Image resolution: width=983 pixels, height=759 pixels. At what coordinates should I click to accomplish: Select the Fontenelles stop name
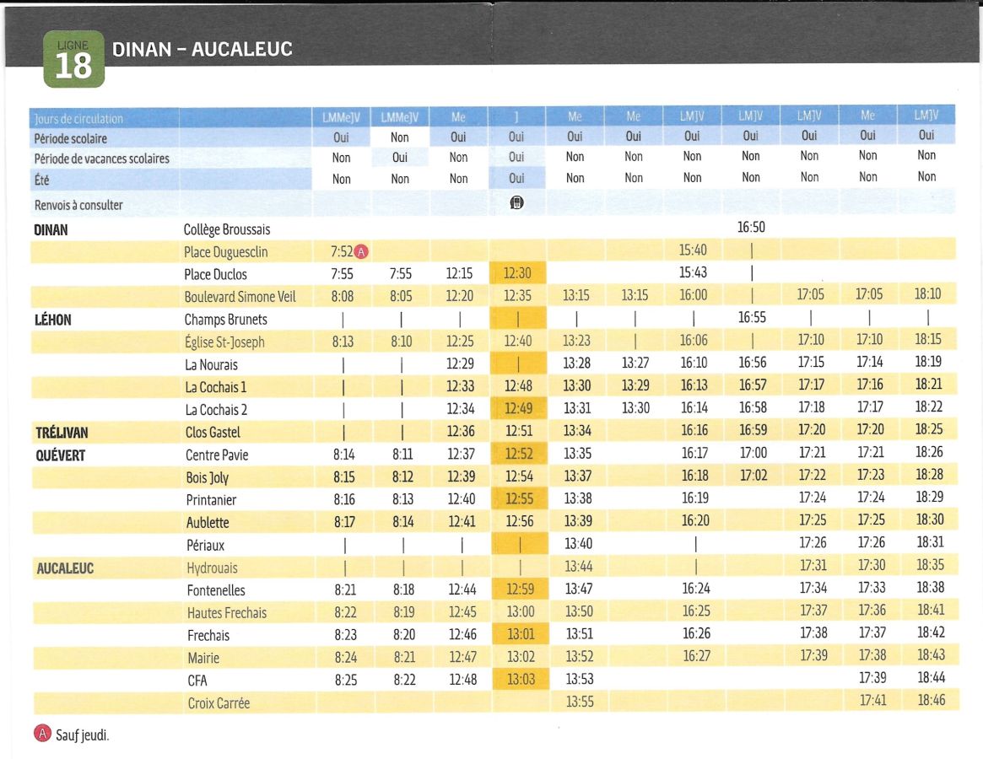pos(216,590)
